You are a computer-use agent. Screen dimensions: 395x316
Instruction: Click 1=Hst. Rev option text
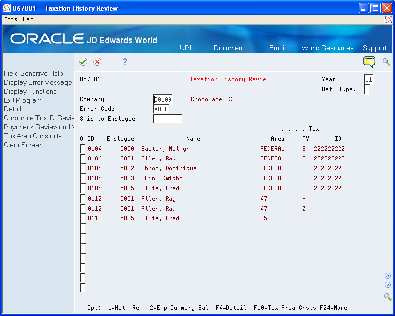coord(125,308)
